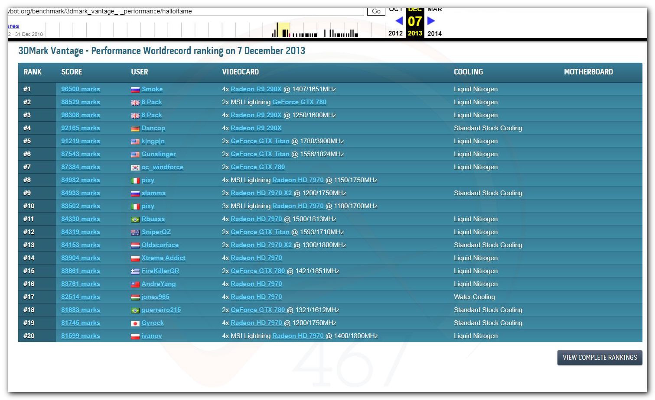Open Smoke's user profile link
655x400 pixels.
pos(152,89)
